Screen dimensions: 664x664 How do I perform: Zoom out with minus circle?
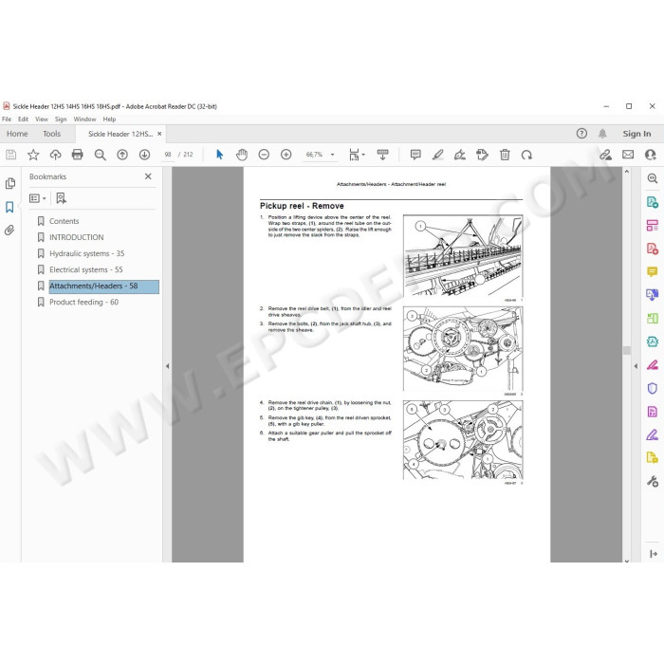[264, 155]
